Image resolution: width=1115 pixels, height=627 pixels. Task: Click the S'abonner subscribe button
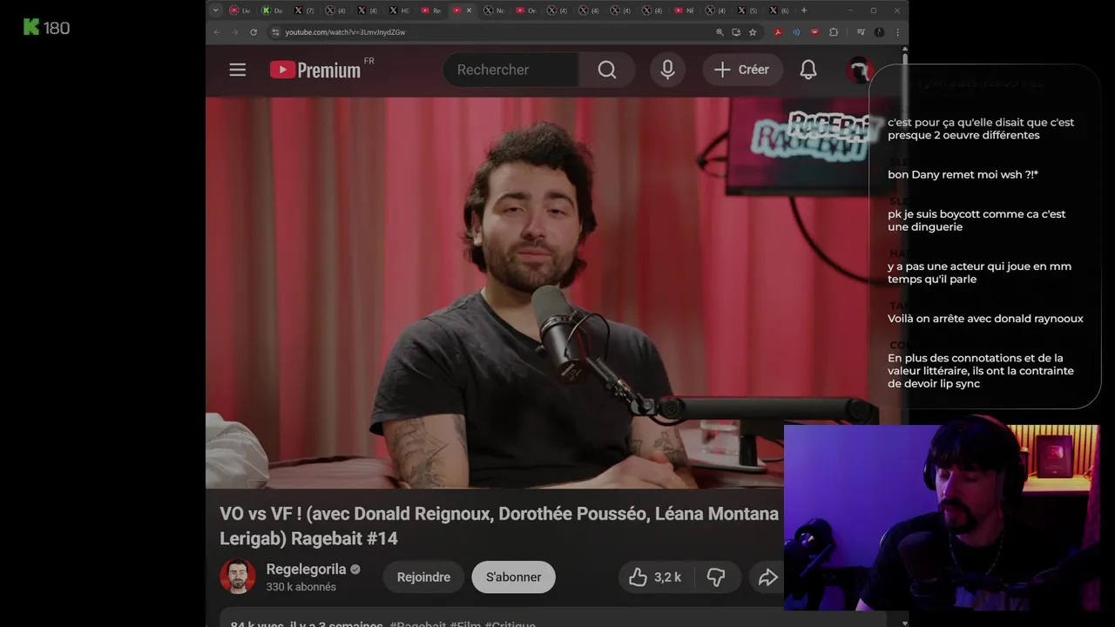[x=513, y=577]
